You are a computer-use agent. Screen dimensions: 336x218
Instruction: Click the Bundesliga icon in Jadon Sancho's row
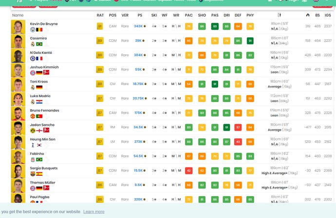pyautogui.click(x=46, y=130)
